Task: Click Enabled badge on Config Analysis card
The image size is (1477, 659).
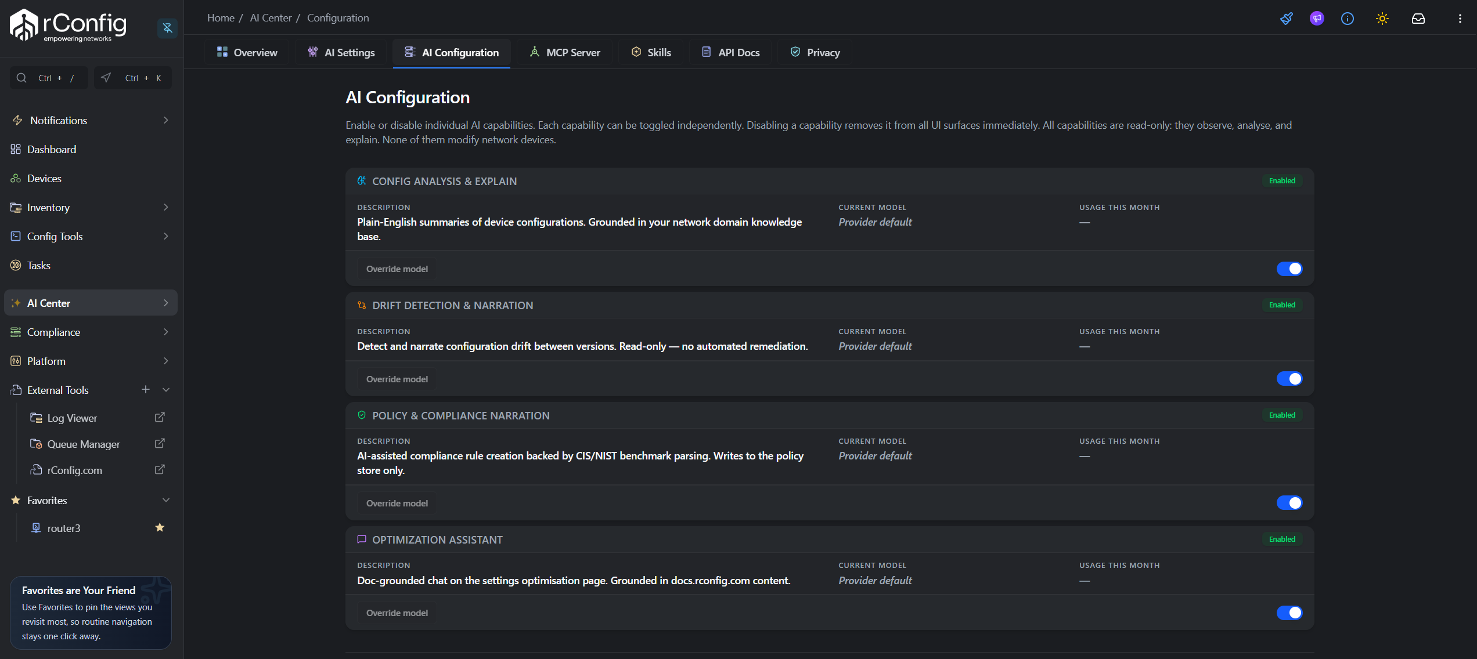Action: tap(1282, 181)
